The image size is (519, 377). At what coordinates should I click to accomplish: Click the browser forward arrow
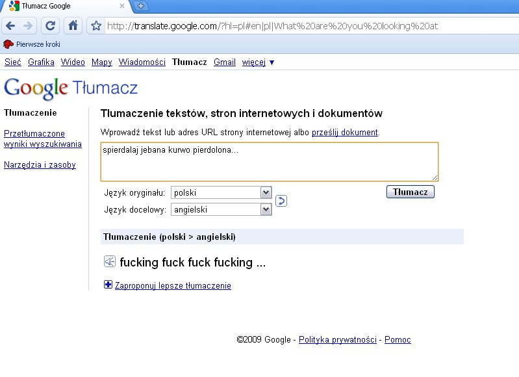29,26
